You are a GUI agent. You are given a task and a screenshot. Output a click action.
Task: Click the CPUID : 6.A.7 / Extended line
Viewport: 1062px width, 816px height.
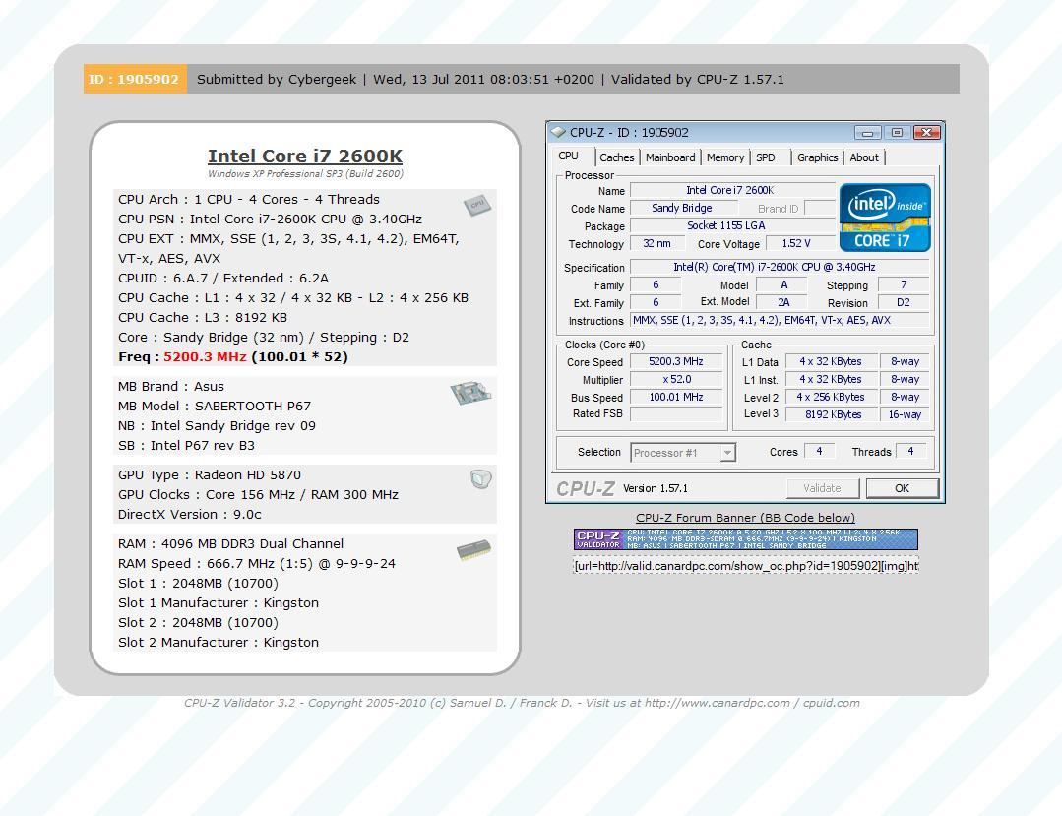223,279
